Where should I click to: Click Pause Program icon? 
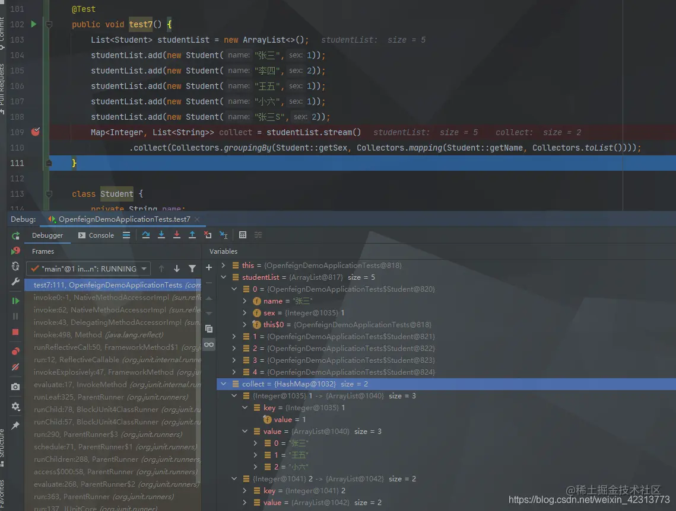15,317
